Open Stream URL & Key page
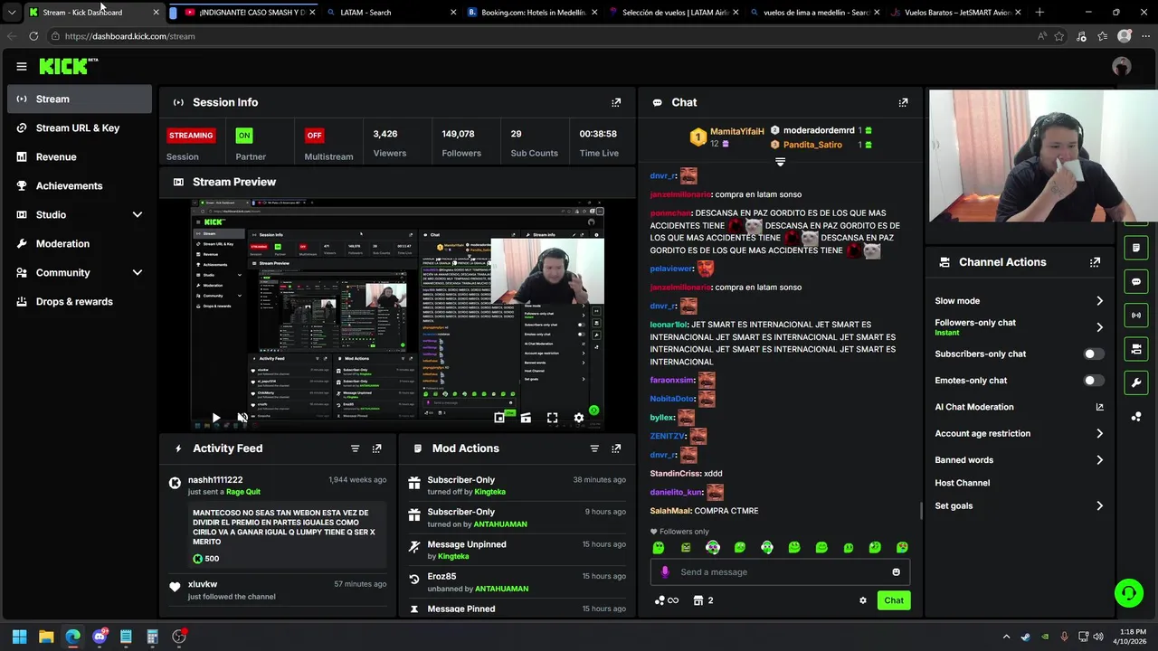The width and height of the screenshot is (1158, 651). pos(80,128)
